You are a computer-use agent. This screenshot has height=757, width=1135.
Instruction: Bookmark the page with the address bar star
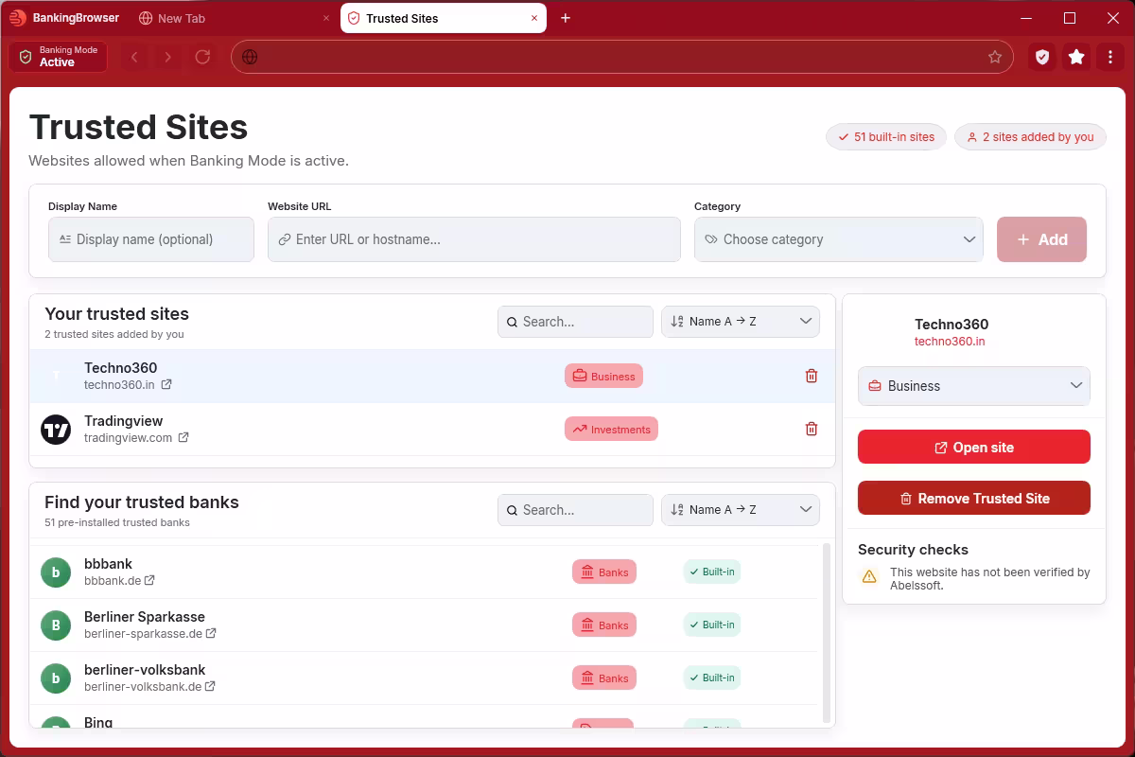[x=995, y=57]
